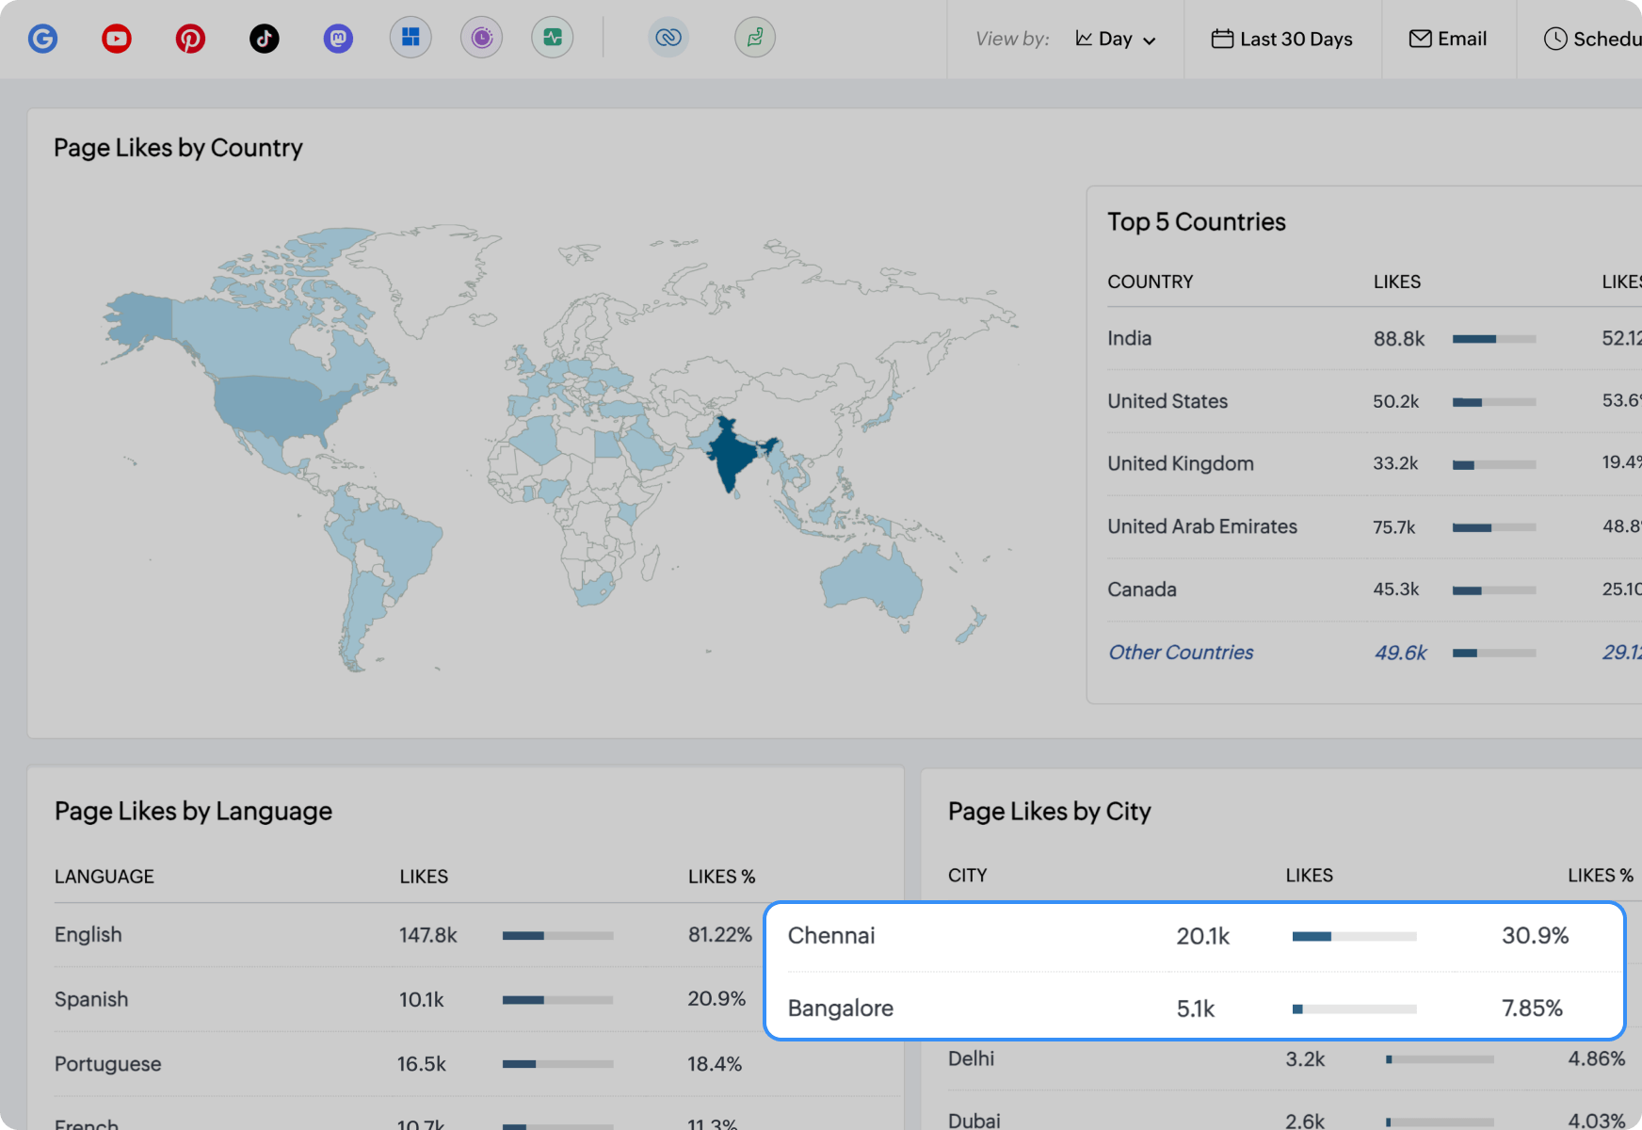Select the Google Business profile icon
The height and width of the screenshot is (1130, 1642).
(42, 38)
